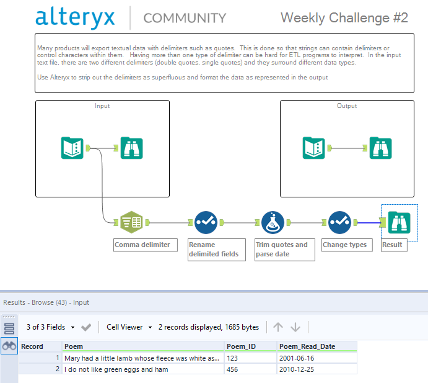Select record row number 2
The image size is (428, 383).
point(40,369)
